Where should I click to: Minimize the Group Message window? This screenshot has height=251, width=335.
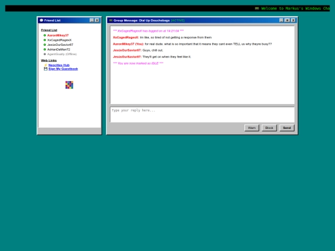click(x=281, y=20)
